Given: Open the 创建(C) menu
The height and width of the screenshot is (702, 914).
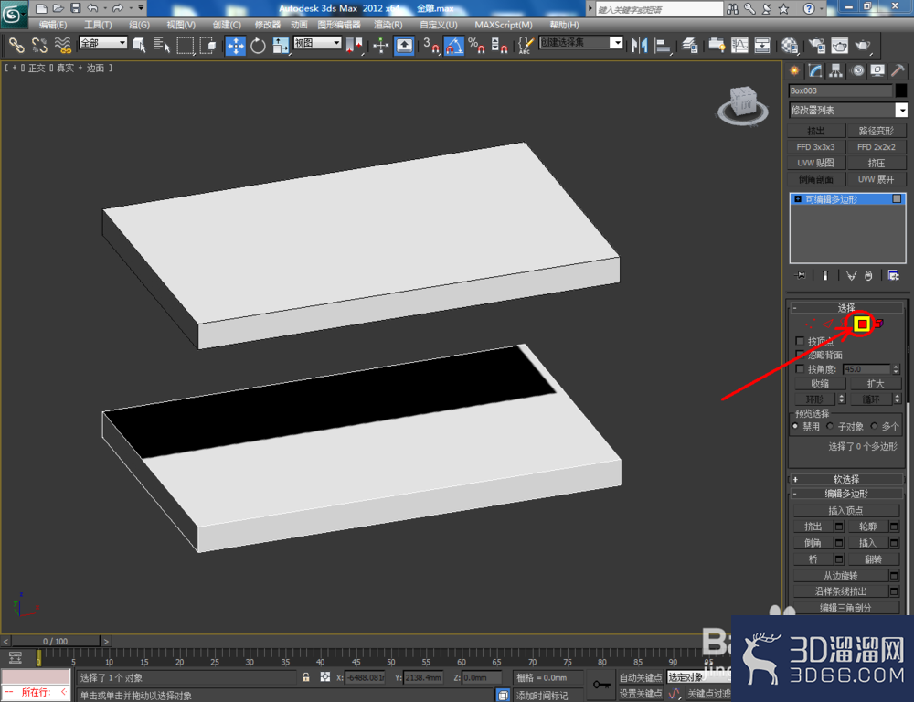Looking at the screenshot, I should (227, 25).
